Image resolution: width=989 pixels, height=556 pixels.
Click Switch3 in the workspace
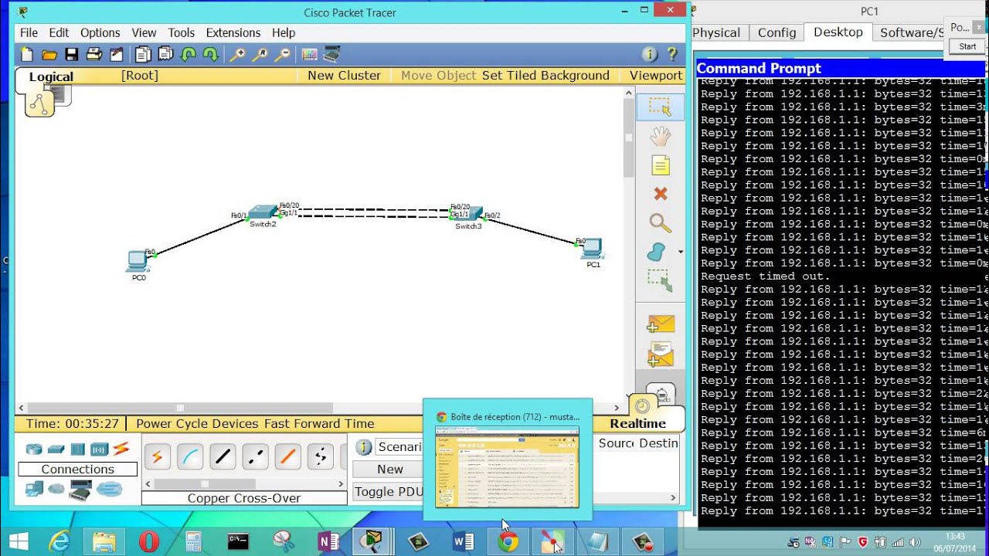[x=468, y=214]
